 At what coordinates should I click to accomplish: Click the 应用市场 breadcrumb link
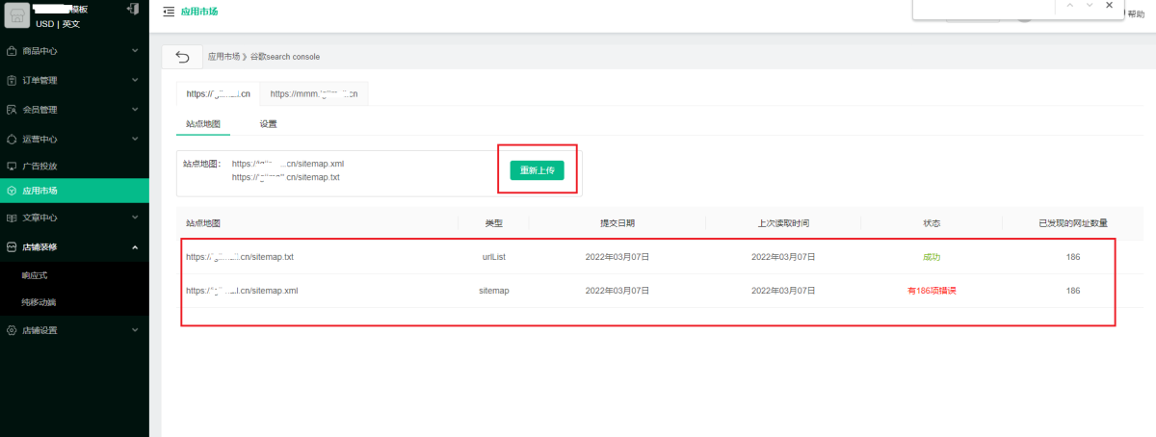(x=223, y=57)
